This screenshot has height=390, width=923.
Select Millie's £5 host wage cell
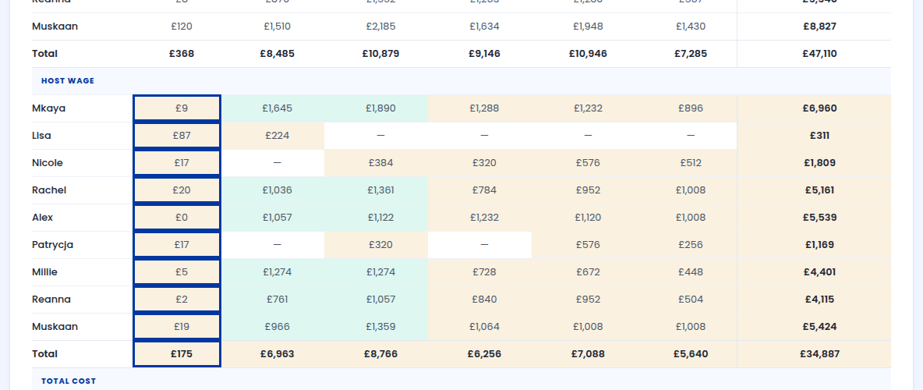pyautogui.click(x=177, y=272)
